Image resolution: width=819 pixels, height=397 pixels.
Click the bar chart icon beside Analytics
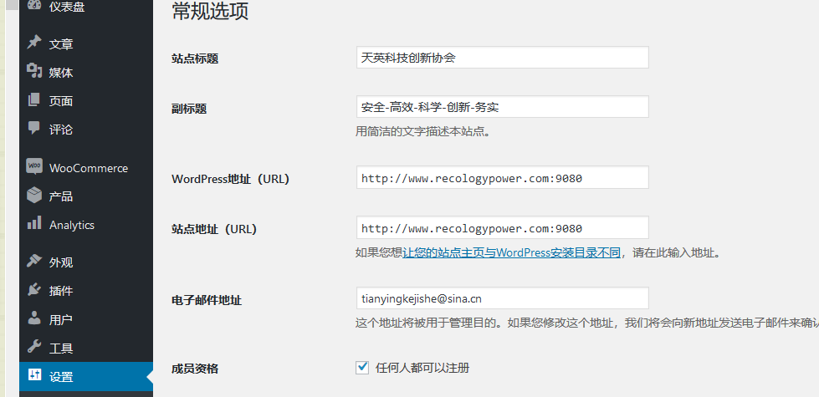coord(34,223)
